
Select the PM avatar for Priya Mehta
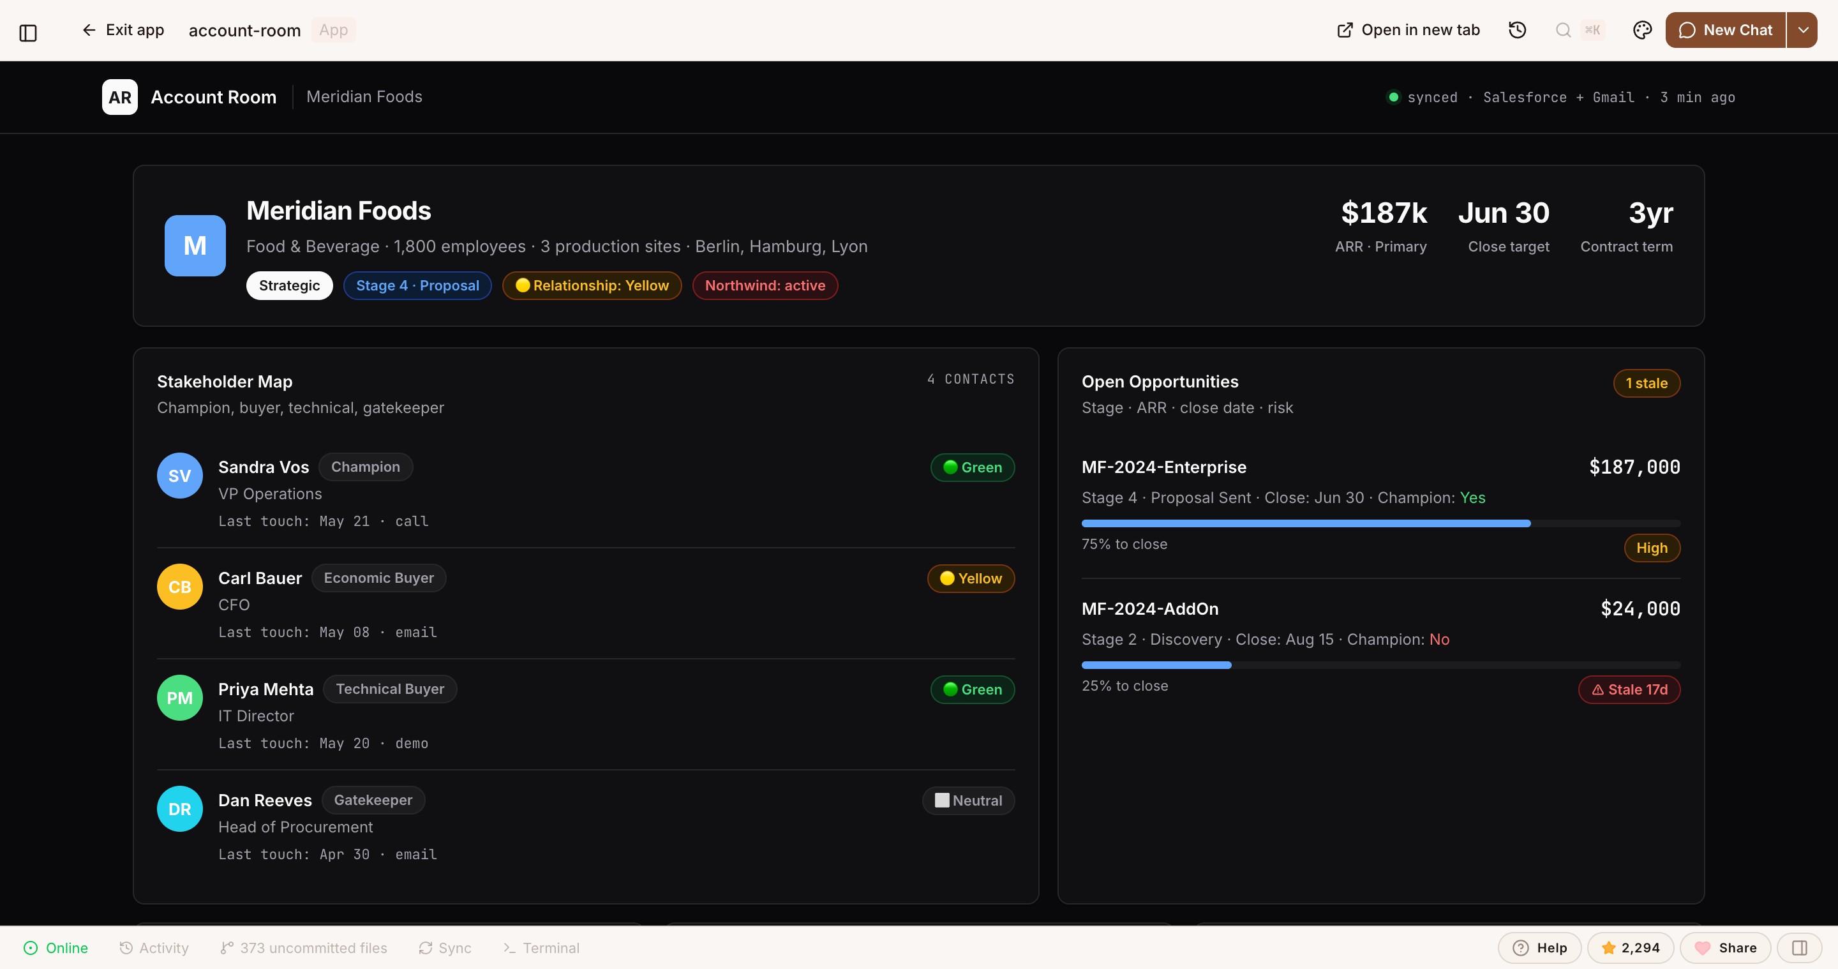[180, 698]
